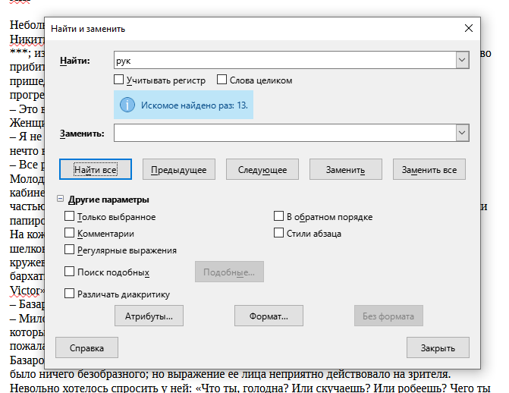Enable the 'Комментарии' checkbox

(x=70, y=234)
